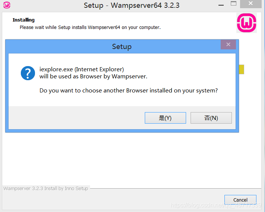Click the Installing heading text
This screenshot has width=265, height=212.
pyautogui.click(x=23, y=20)
